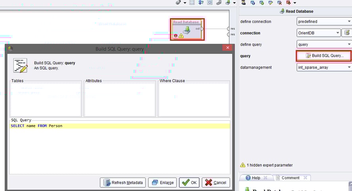The image size is (352, 191).
Task: Click the SQL document pencil icon in dialog header
Action: pos(20,65)
